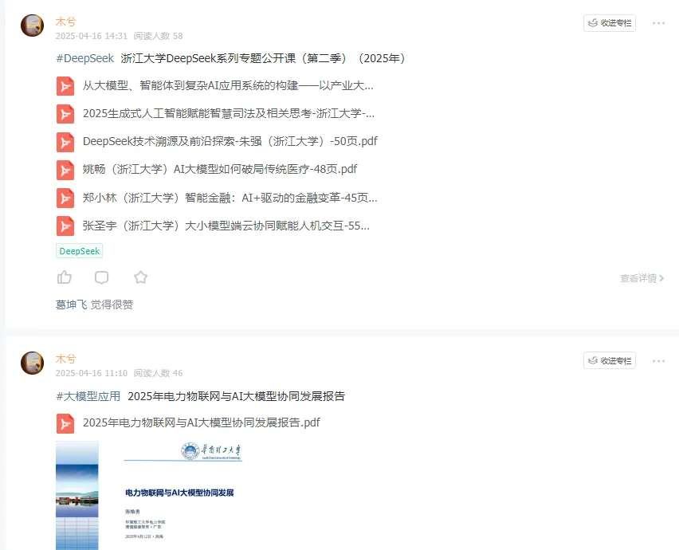This screenshot has height=550, width=679.
Task: Open the more-options dots on the 电力物联网 post
Action: (x=658, y=361)
